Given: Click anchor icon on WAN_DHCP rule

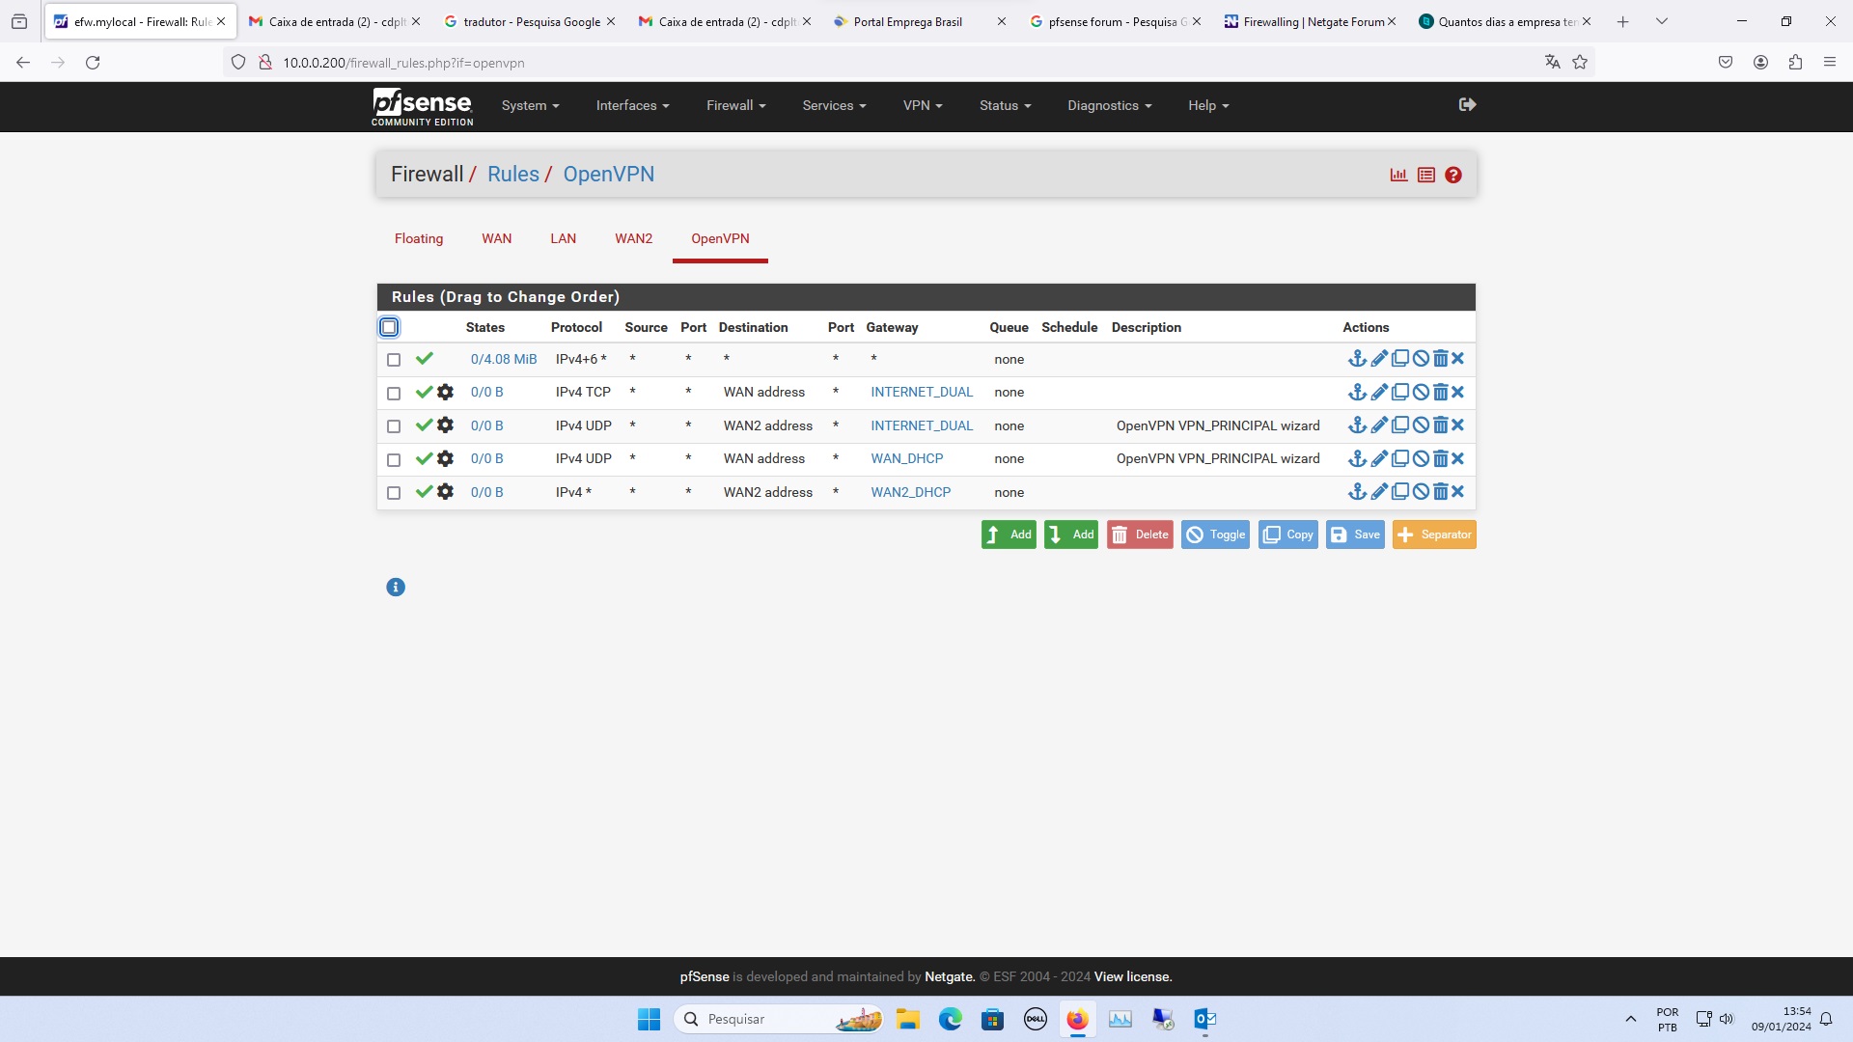Looking at the screenshot, I should [x=1357, y=459].
